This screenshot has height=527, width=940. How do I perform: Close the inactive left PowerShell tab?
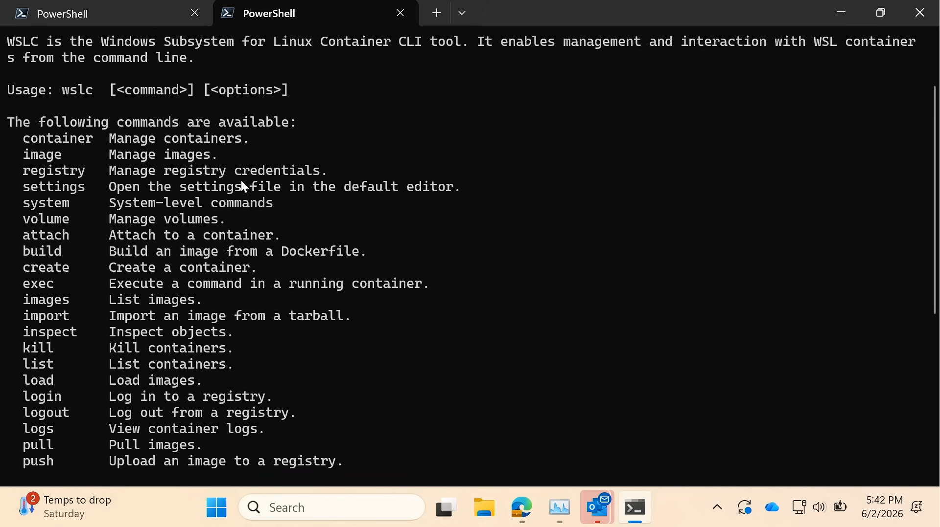(195, 13)
